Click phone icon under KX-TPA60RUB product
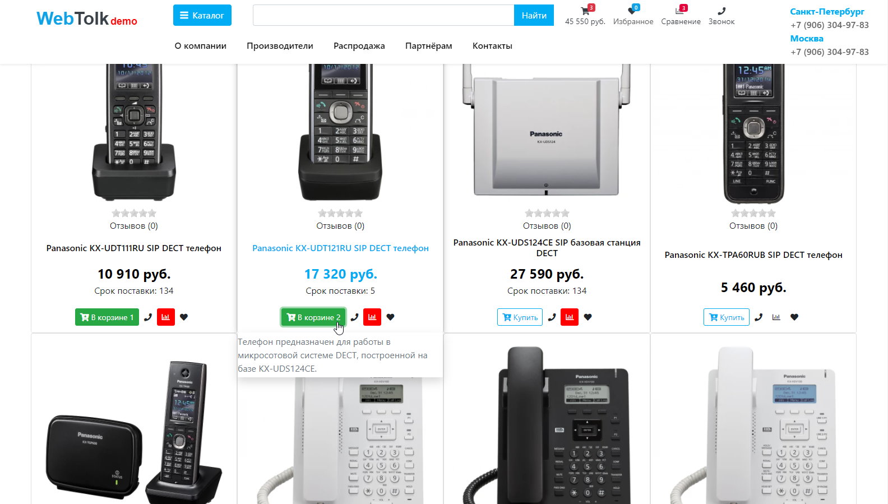Image resolution: width=888 pixels, height=504 pixels. (758, 317)
